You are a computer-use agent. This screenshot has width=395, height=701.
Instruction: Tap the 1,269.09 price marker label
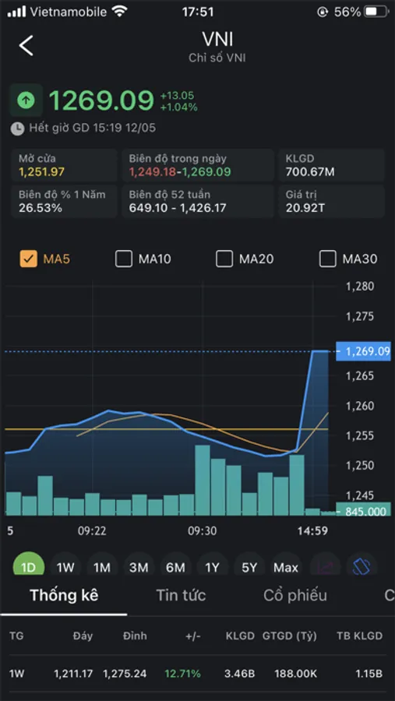click(364, 351)
